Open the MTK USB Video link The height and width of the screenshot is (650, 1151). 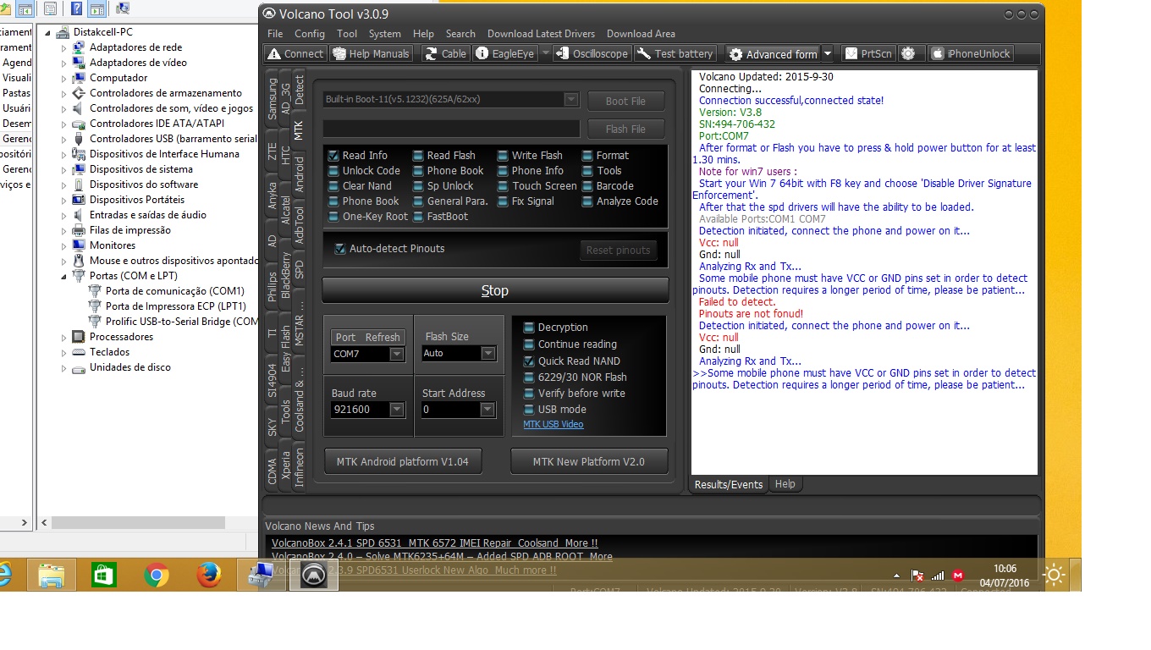[553, 424]
